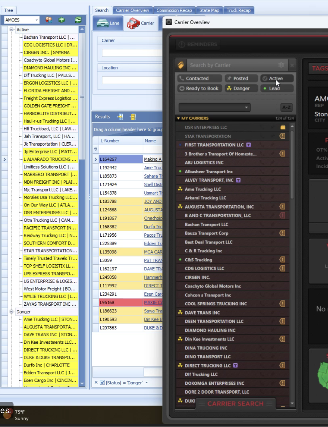The width and height of the screenshot is (328, 427).
Task: Click the carrier list vertical scrollbar
Action: (x=292, y=264)
